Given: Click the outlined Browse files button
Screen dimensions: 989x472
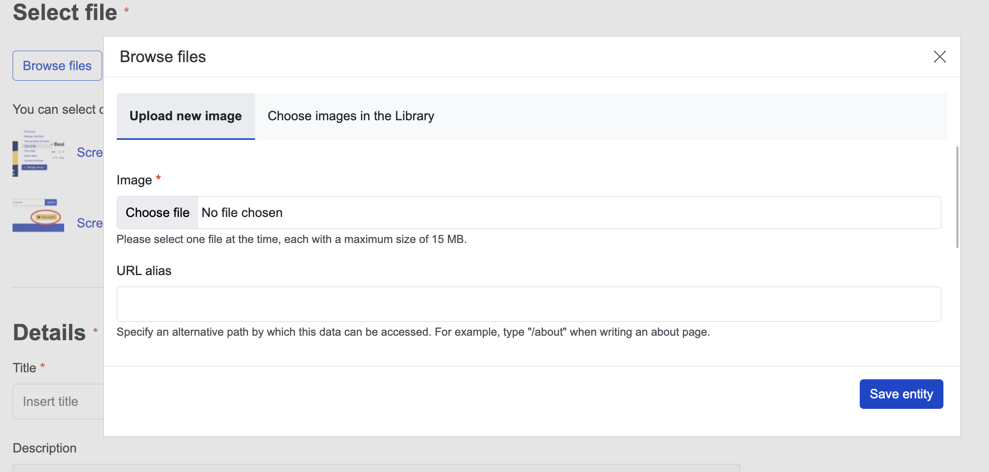Looking at the screenshot, I should [57, 66].
